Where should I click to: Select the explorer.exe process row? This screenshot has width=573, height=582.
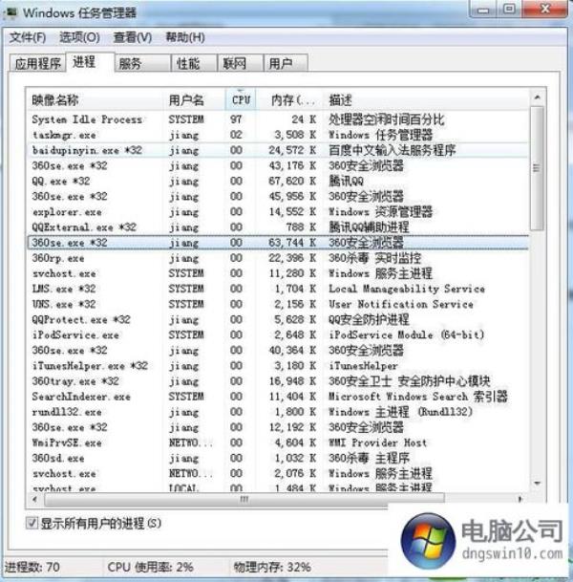278,212
